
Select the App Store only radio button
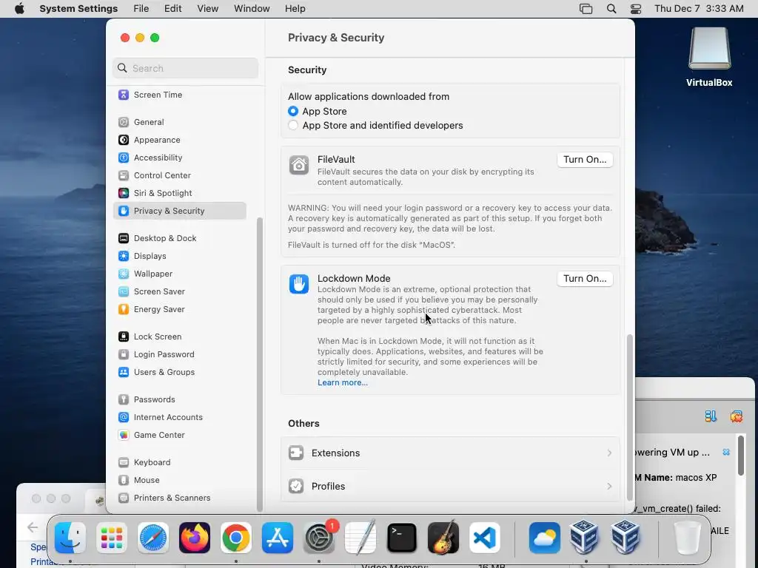(x=293, y=111)
